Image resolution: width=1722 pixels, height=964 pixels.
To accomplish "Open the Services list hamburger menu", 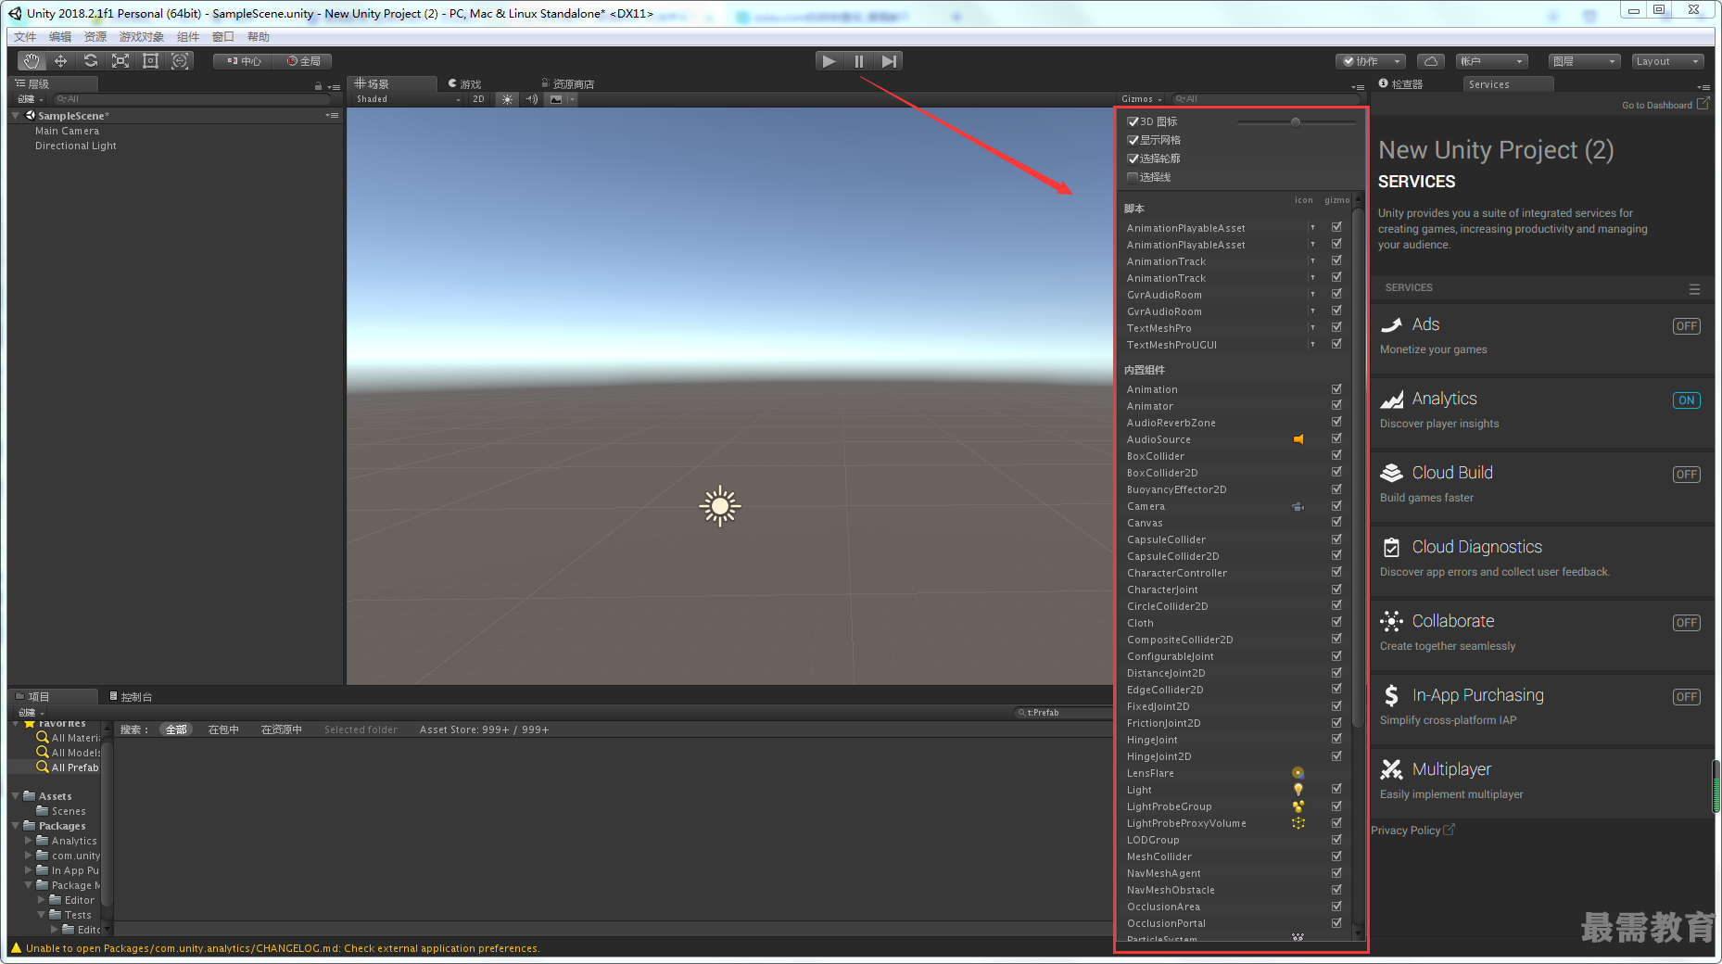I will point(1694,289).
